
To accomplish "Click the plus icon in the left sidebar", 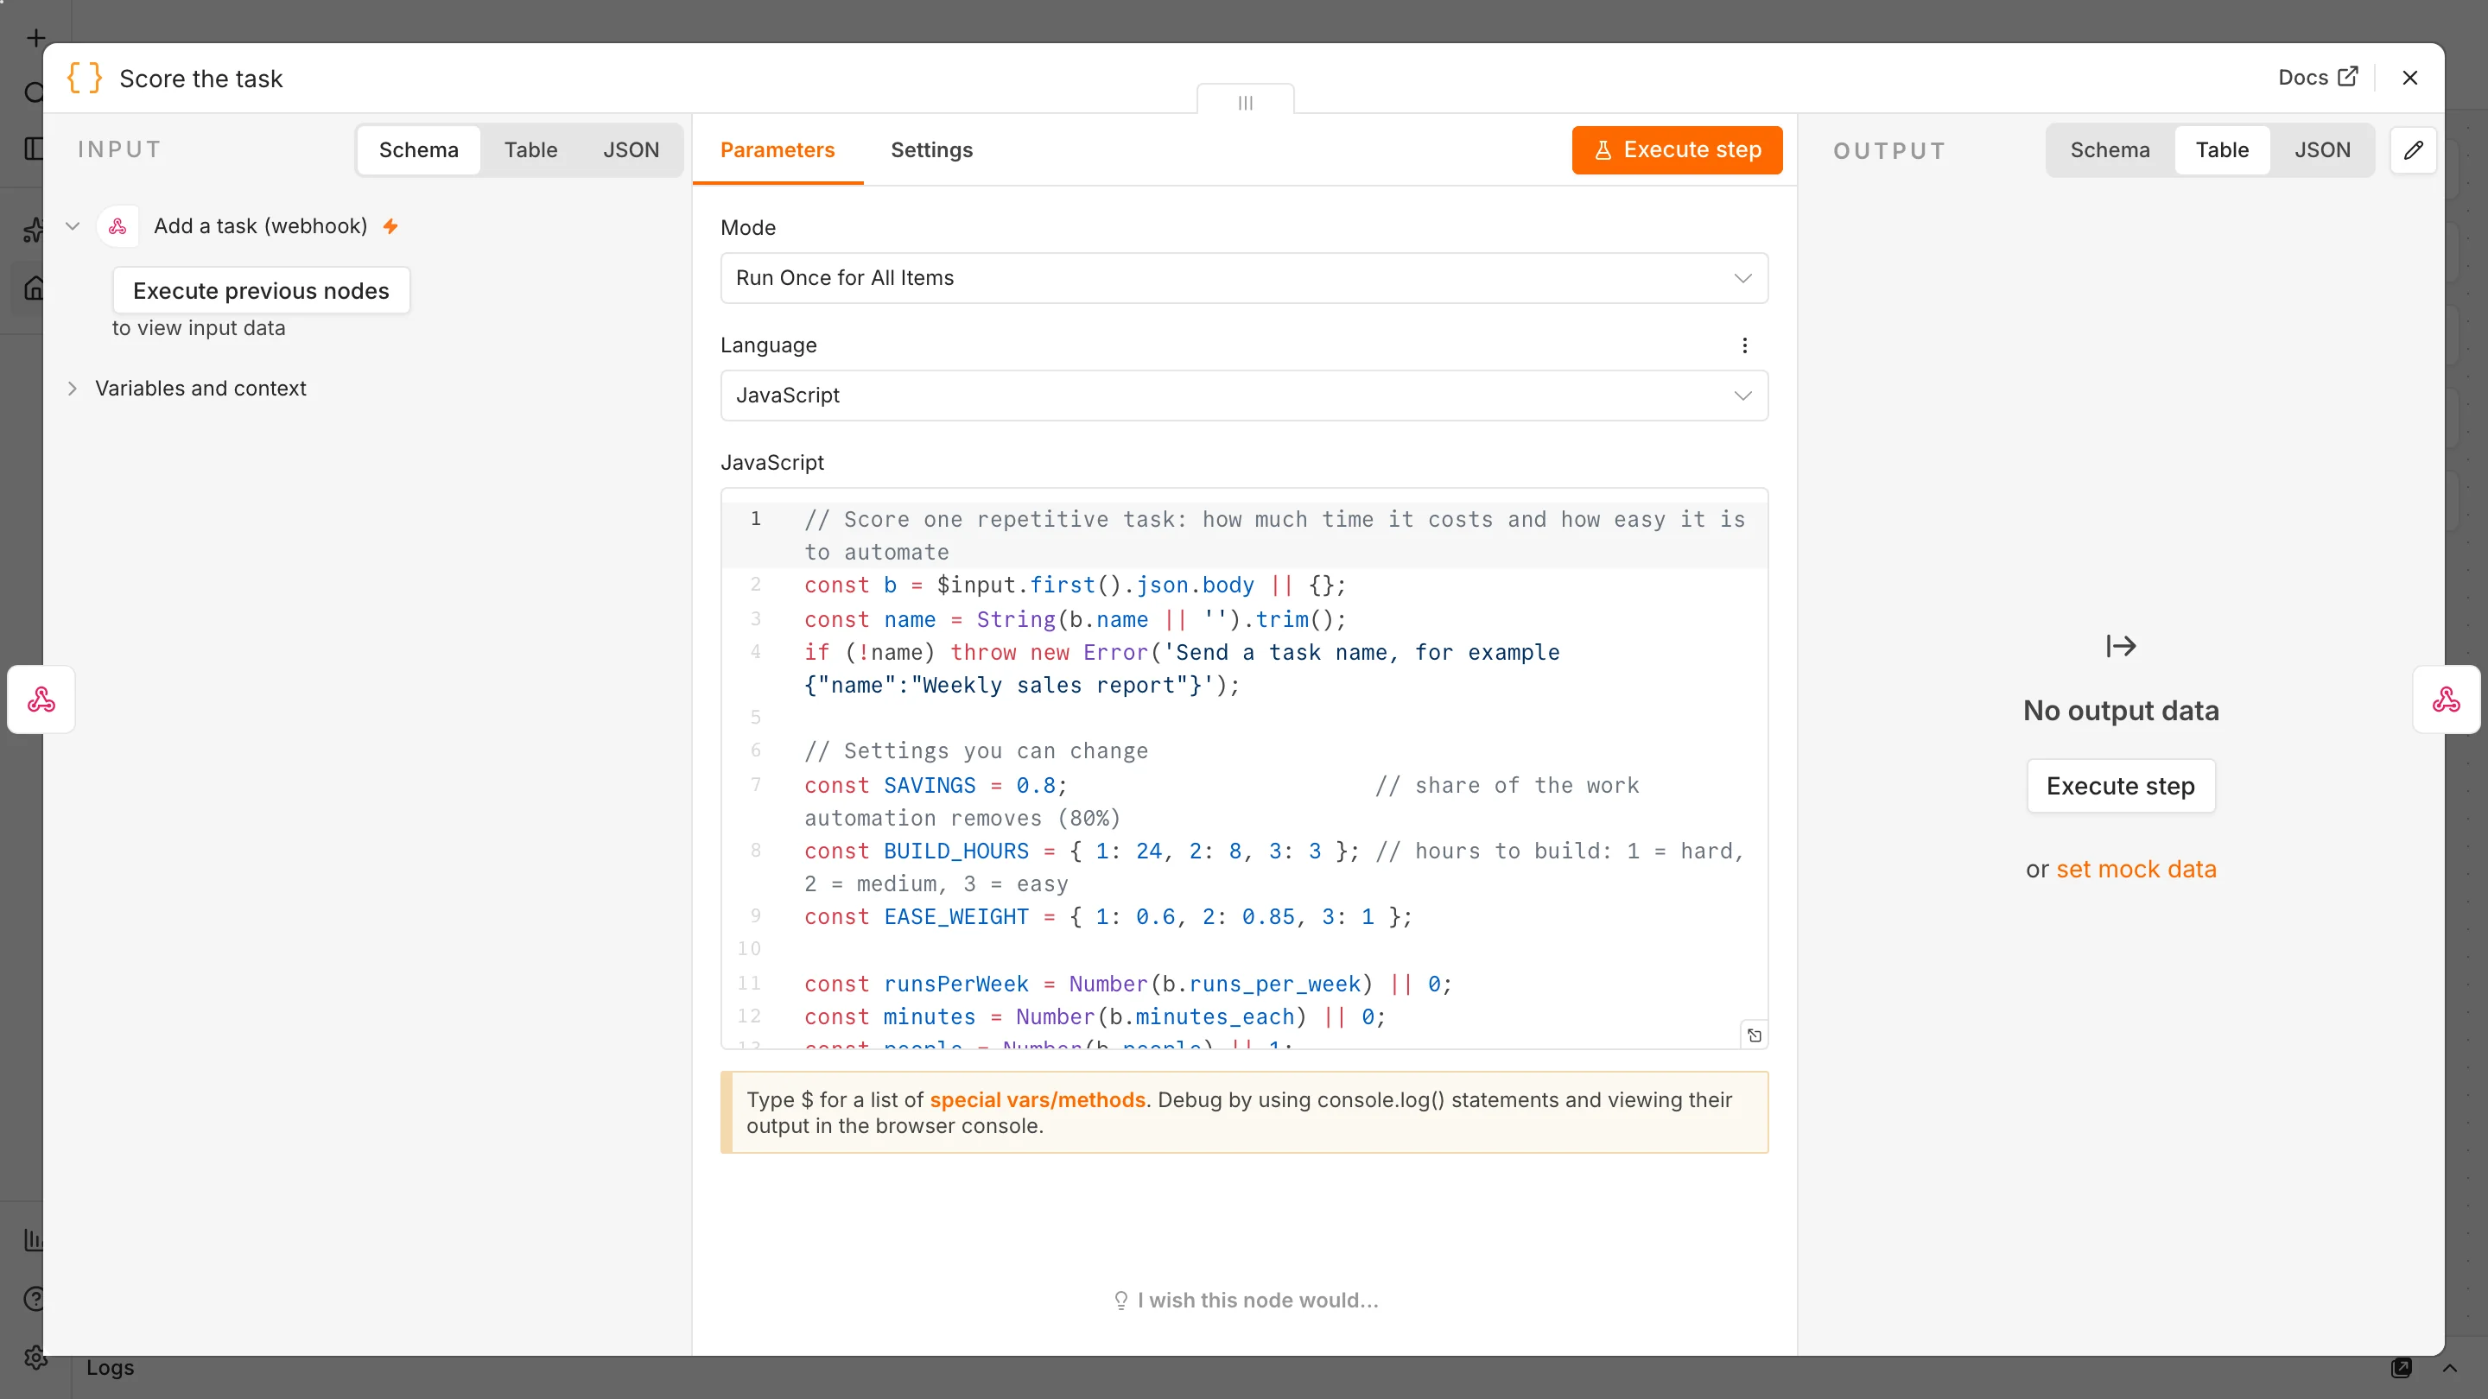I will click(35, 39).
